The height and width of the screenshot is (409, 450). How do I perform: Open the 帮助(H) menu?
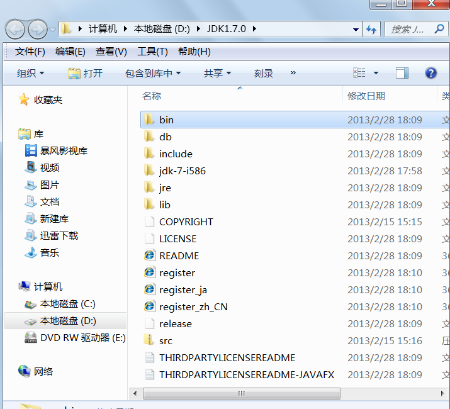[194, 52]
